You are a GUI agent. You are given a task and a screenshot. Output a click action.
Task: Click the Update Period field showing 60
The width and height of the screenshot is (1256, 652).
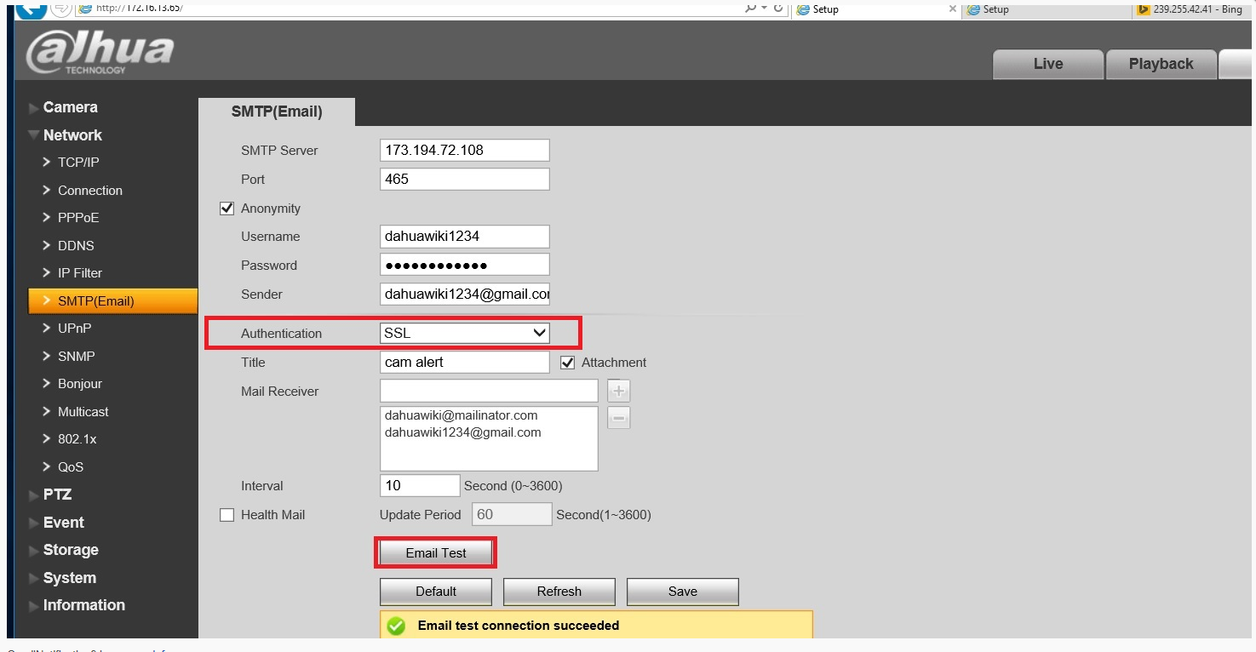click(x=512, y=514)
